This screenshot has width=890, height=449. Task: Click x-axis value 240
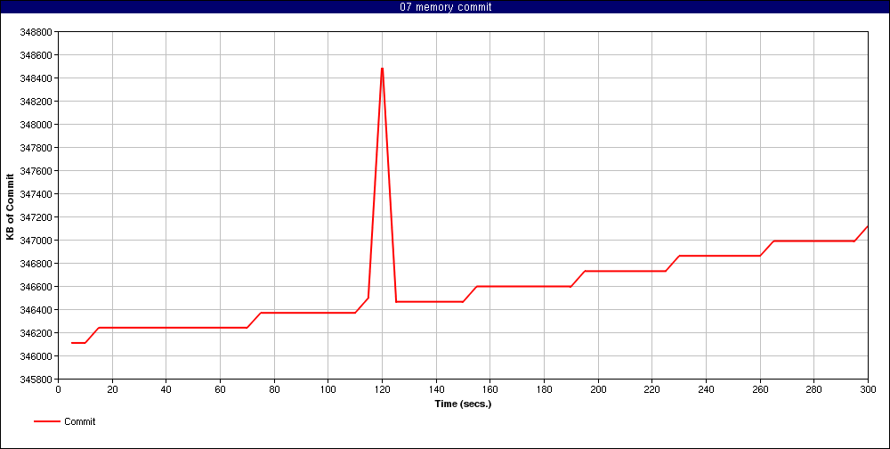click(x=706, y=389)
